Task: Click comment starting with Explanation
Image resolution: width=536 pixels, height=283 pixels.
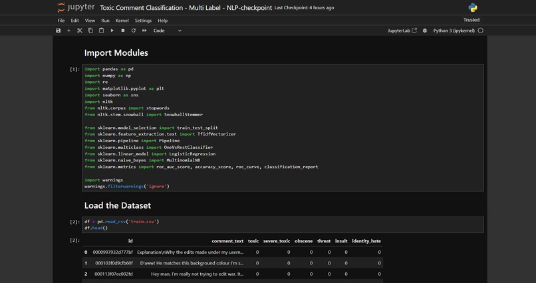Action: 190,252
